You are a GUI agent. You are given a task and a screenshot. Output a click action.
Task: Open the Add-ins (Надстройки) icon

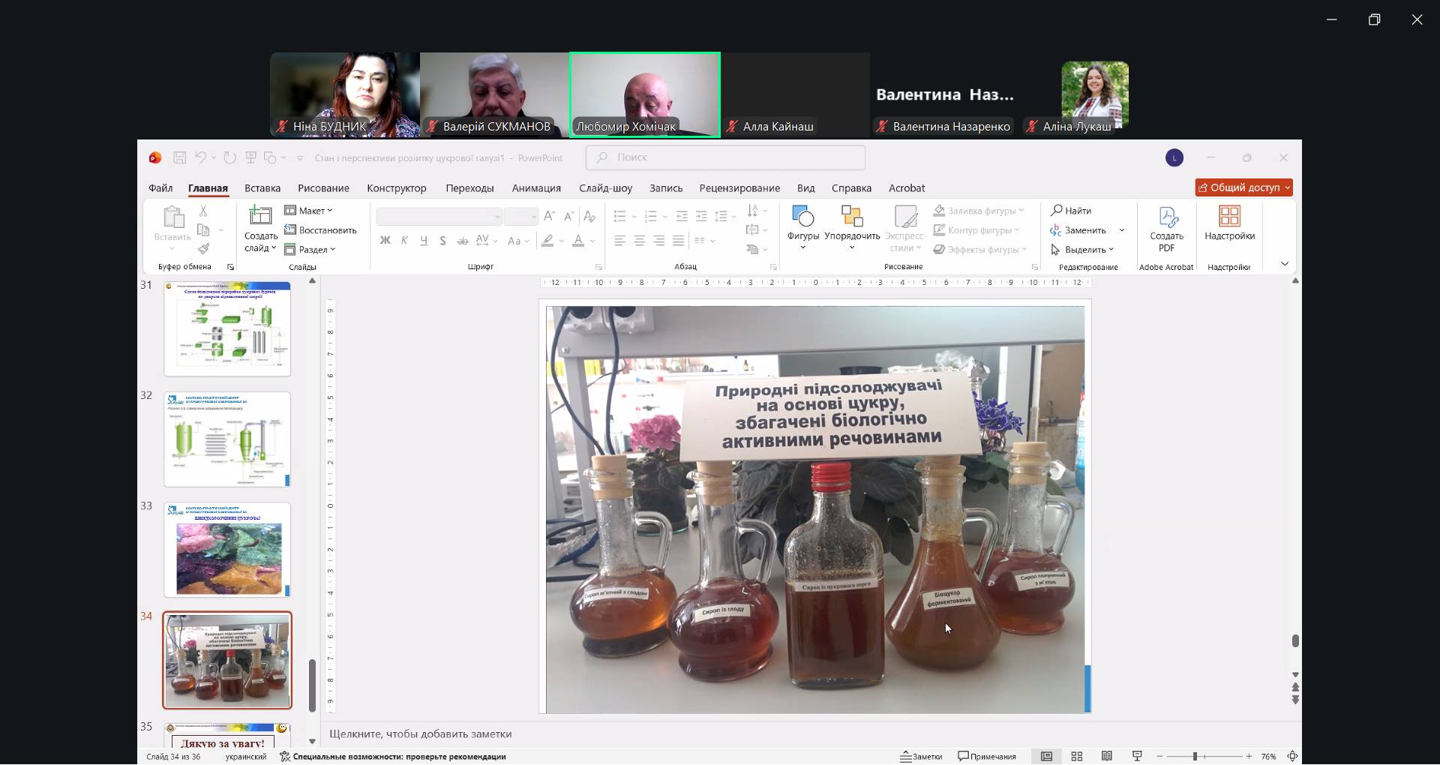(1229, 217)
